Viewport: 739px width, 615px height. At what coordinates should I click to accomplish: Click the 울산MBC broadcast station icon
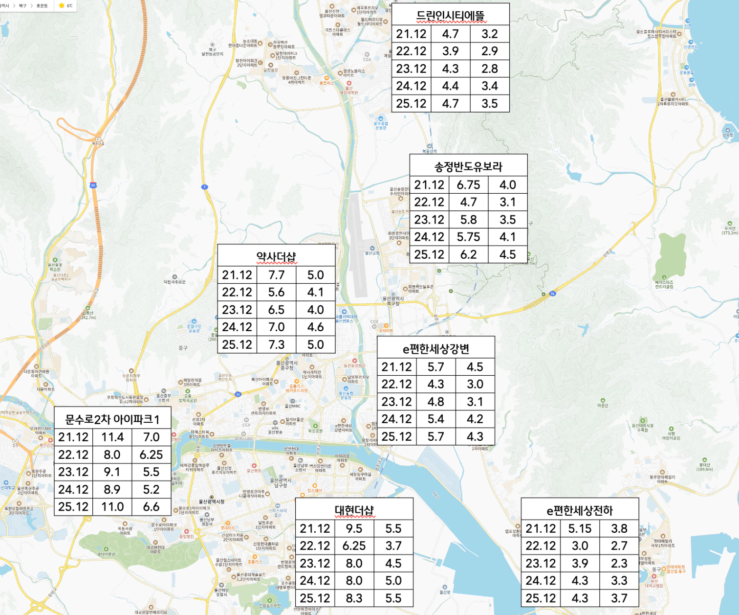(x=293, y=401)
